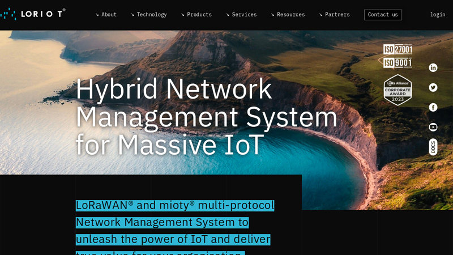Click the highlighted text "unleash the power of IoT and deliver"
The width and height of the screenshot is (453, 255).
(173, 240)
